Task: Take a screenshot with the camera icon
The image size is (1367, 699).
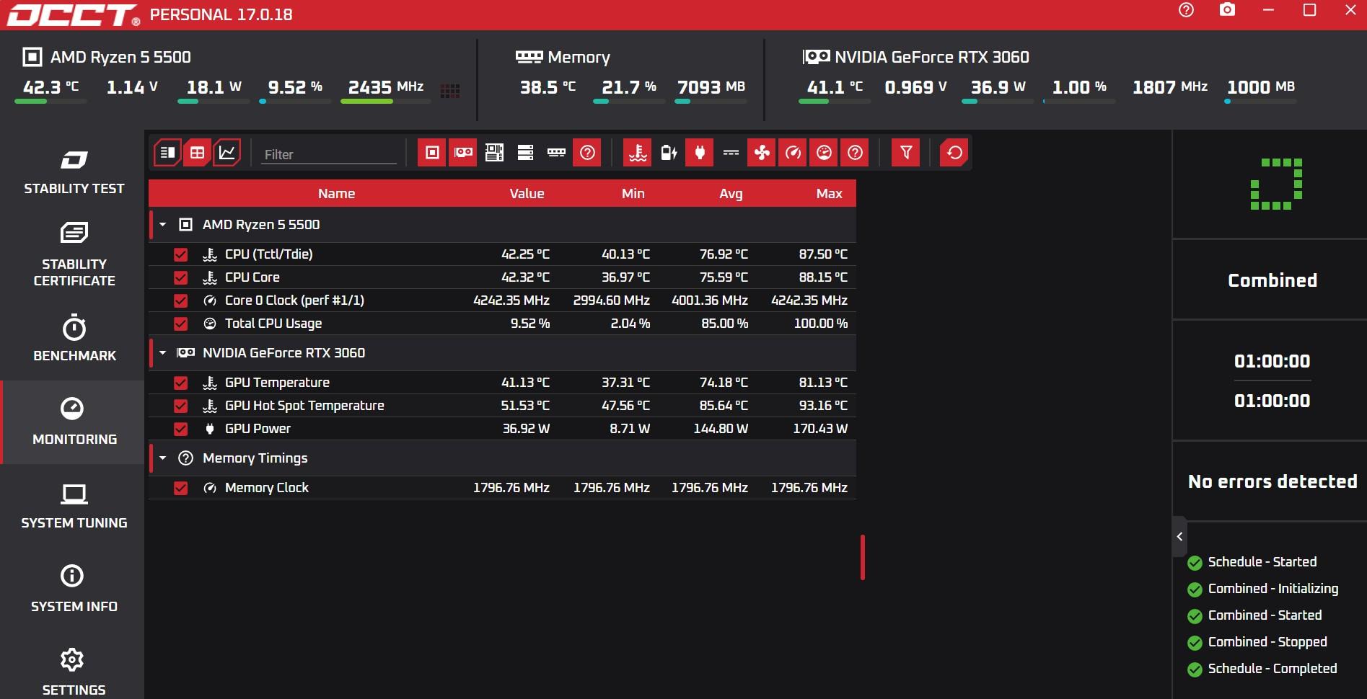Action: tap(1227, 10)
